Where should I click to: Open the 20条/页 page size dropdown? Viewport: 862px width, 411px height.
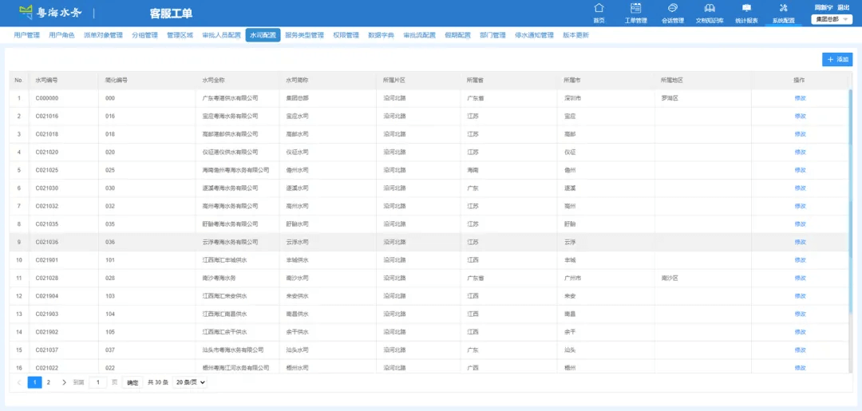(x=190, y=382)
